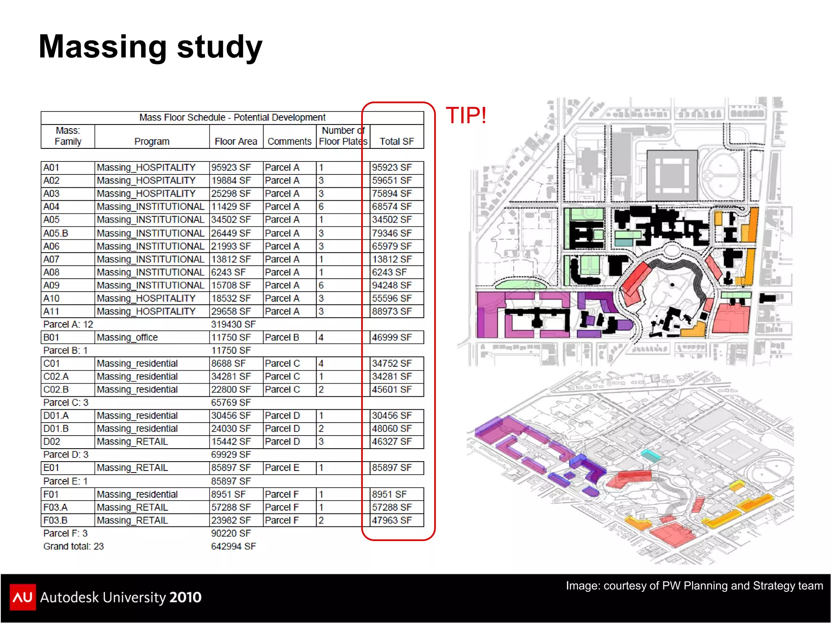Click the red TIP! label
The height and width of the screenshot is (623, 831).
point(466,116)
